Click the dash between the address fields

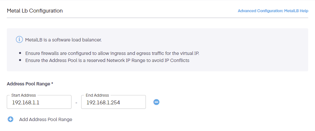(x=76, y=103)
